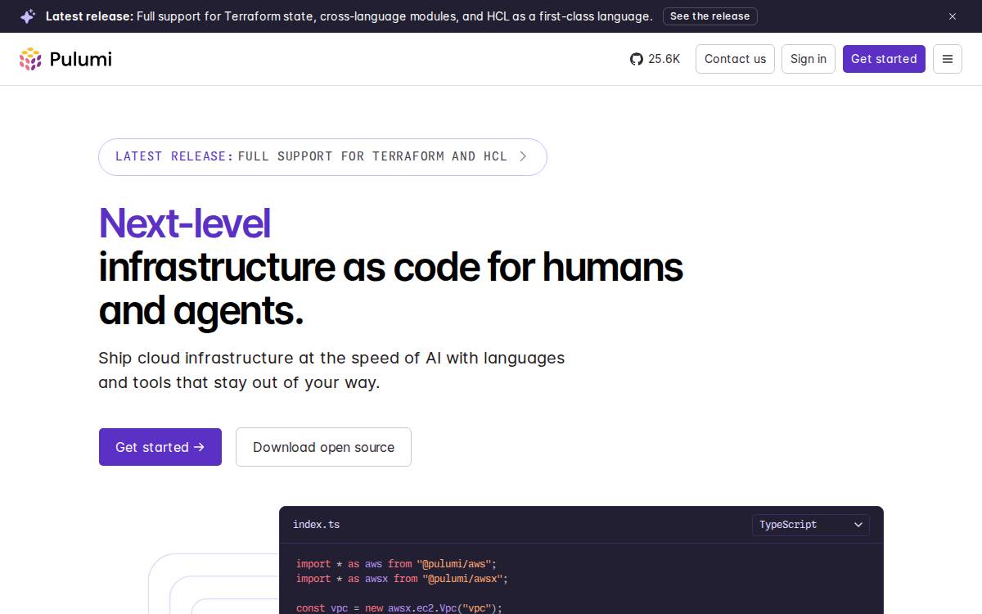Open the hamburger navigation menu
This screenshot has height=614, width=982.
click(x=948, y=59)
